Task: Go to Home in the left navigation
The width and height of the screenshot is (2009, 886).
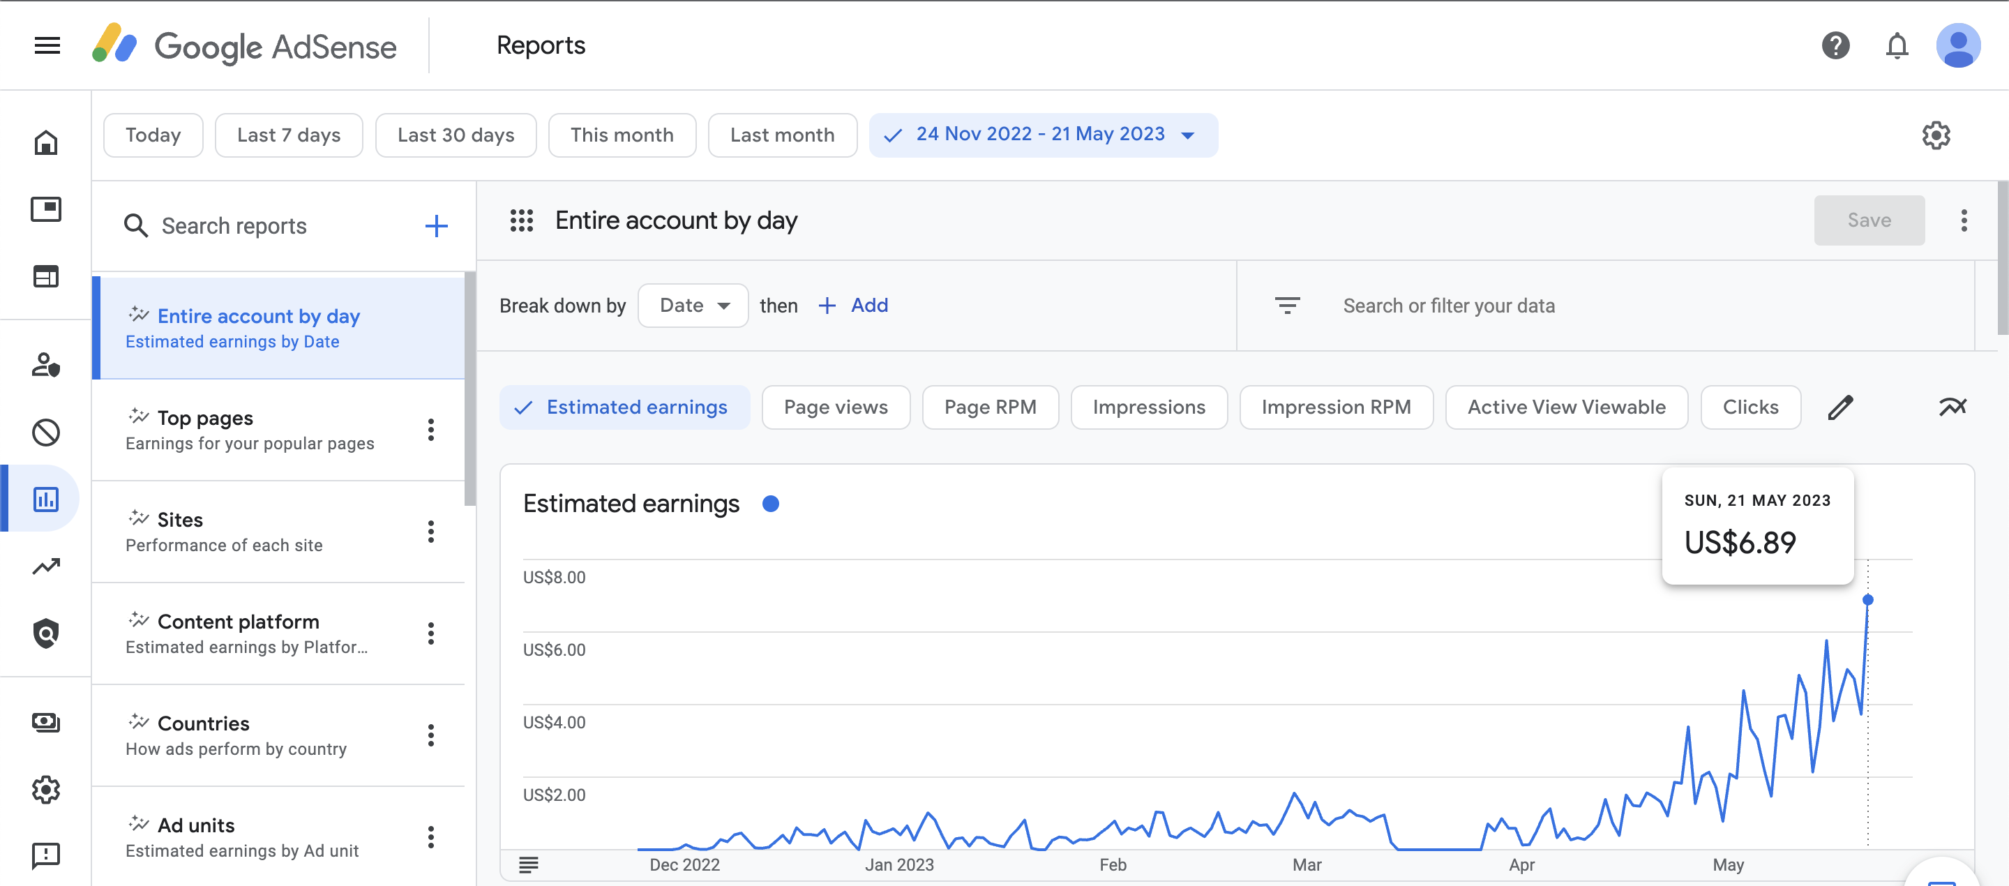Action: tap(46, 142)
